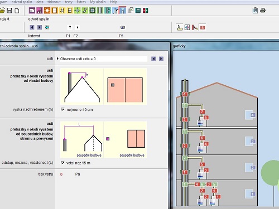Viewport: 279px width, 209px height.
Task: Click the checklist sheets toolbar icon
Action: [131, 10]
